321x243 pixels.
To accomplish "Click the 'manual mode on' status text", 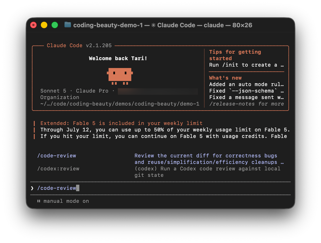I will point(66,201).
